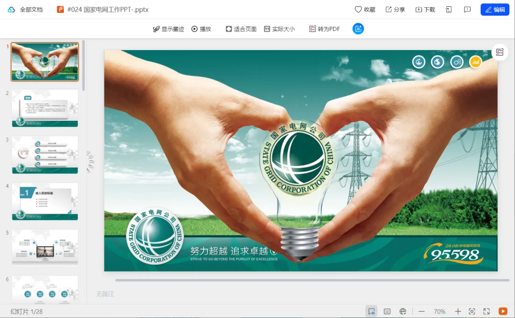Click floating PDF export icon at slide corner
This screenshot has width=515, height=318.
click(500, 53)
